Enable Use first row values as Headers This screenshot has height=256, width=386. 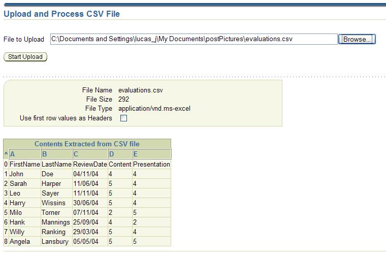coord(123,118)
